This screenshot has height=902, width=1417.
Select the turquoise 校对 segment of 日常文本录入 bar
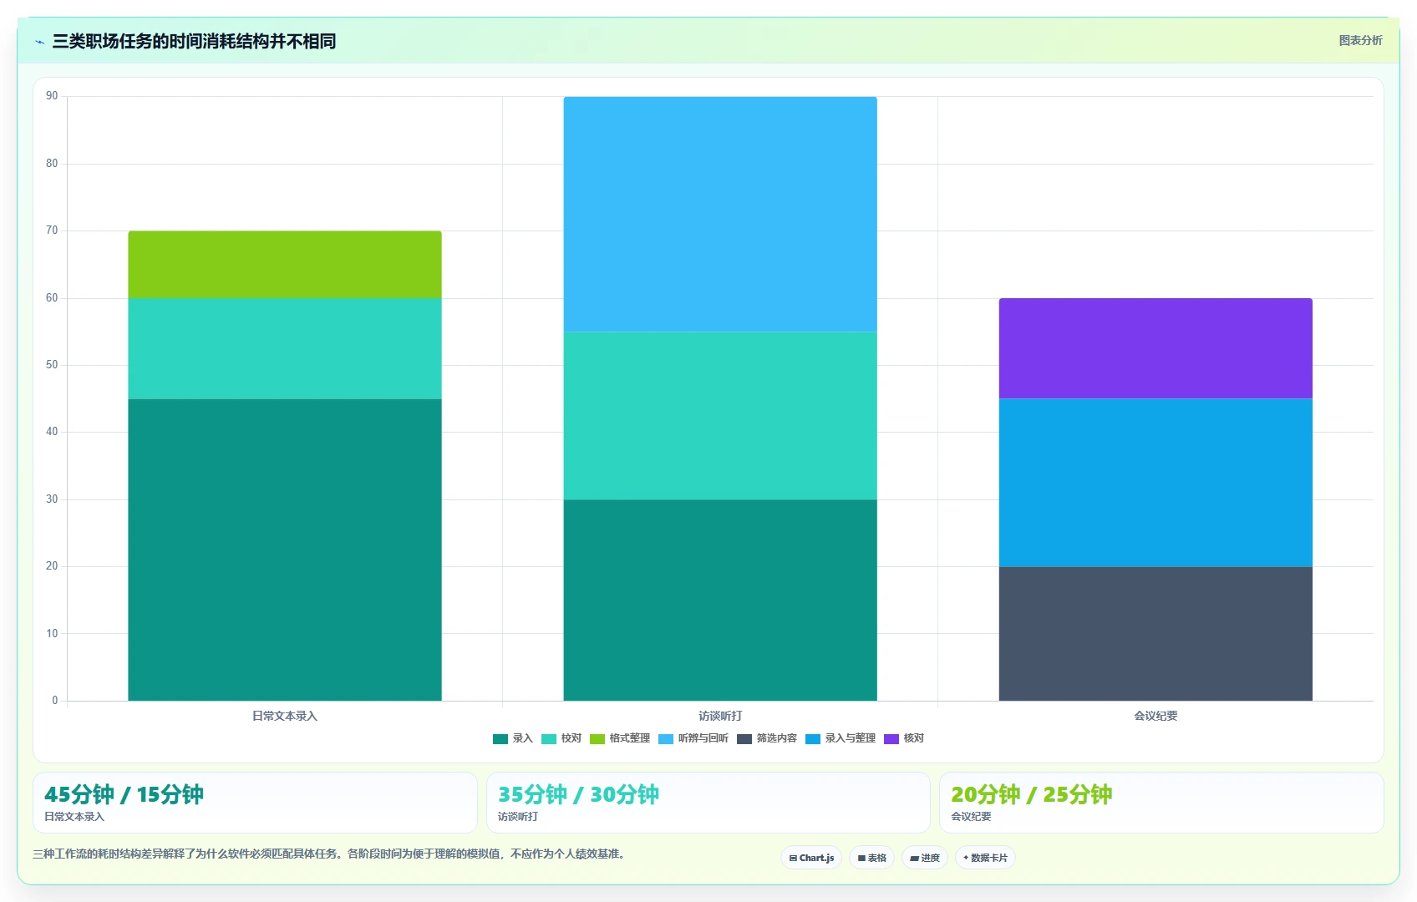tap(285, 348)
